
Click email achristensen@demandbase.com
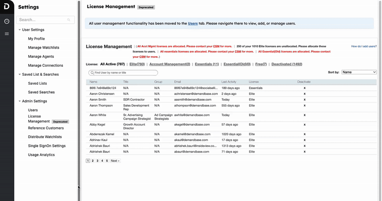coord(196,94)
